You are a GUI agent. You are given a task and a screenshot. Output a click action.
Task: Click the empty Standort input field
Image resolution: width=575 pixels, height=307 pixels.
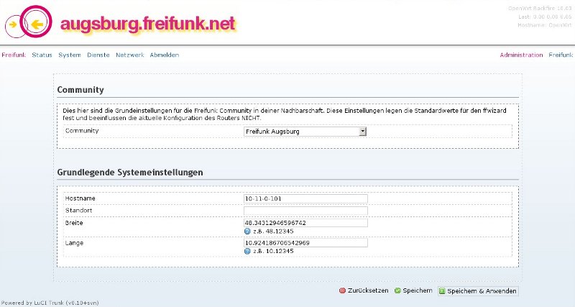click(305, 211)
